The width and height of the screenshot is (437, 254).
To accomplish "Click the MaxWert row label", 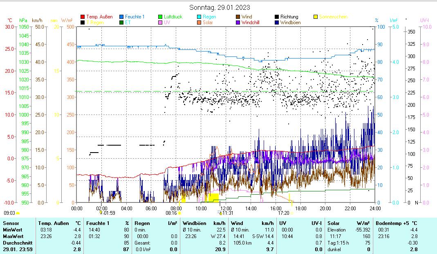I will tap(13, 236).
